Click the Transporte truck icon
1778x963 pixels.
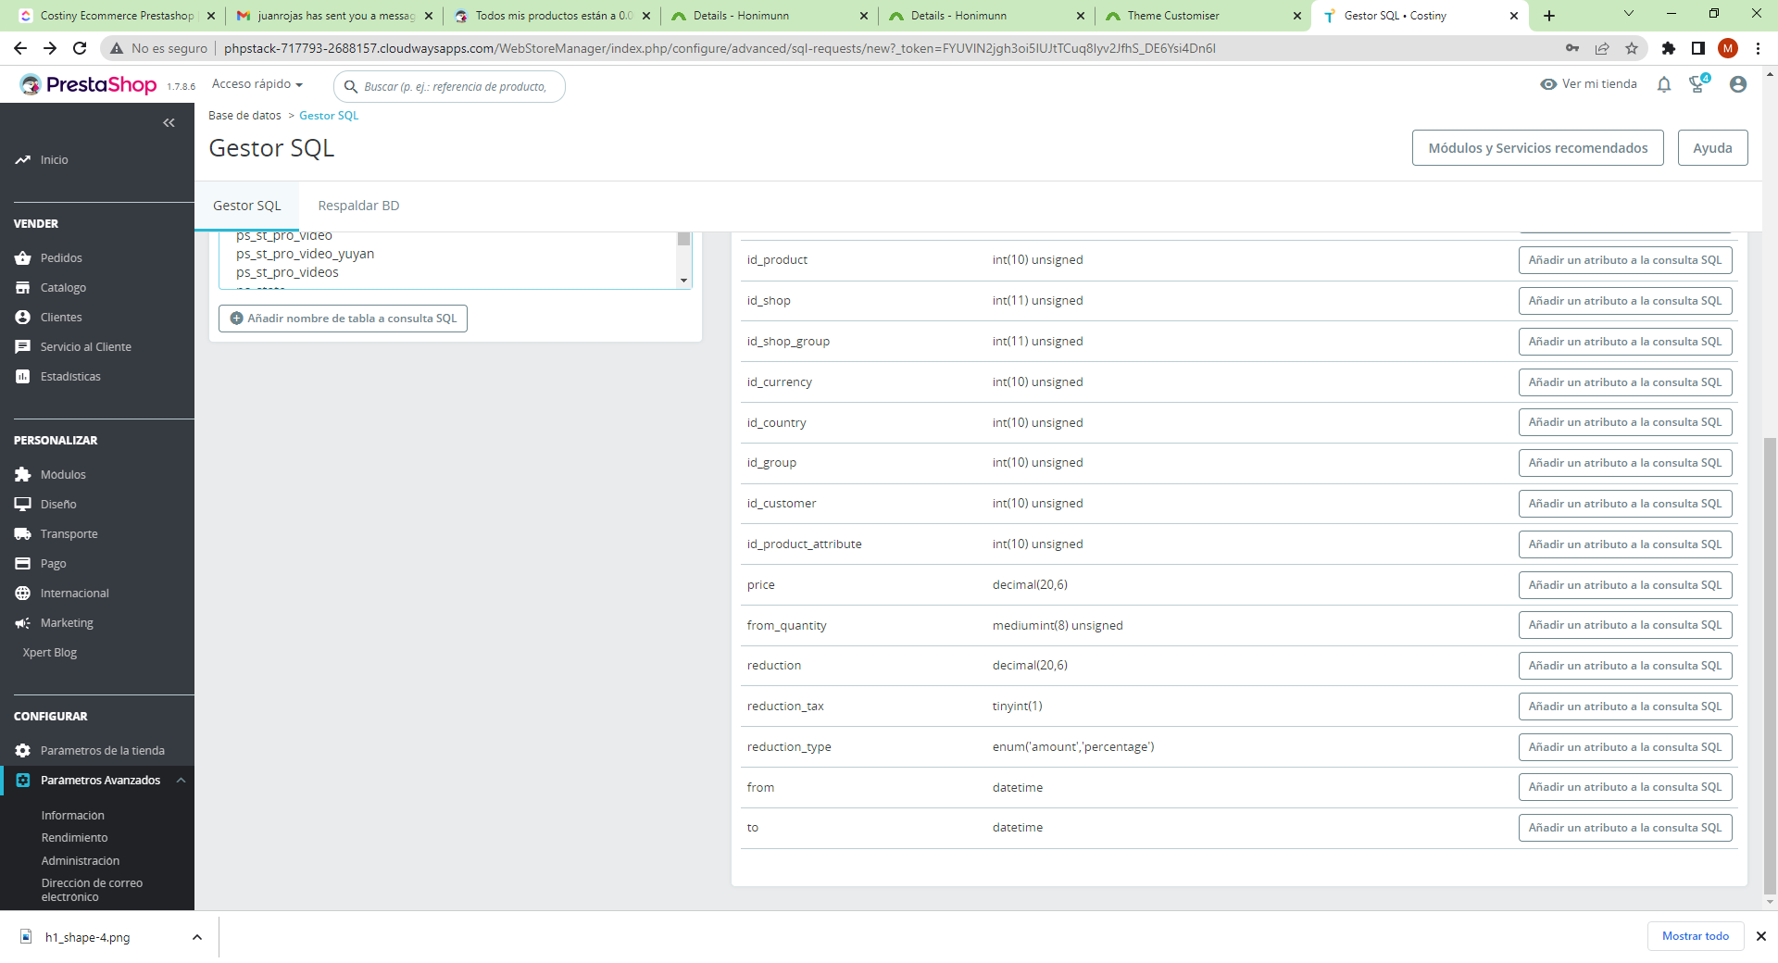point(22,534)
